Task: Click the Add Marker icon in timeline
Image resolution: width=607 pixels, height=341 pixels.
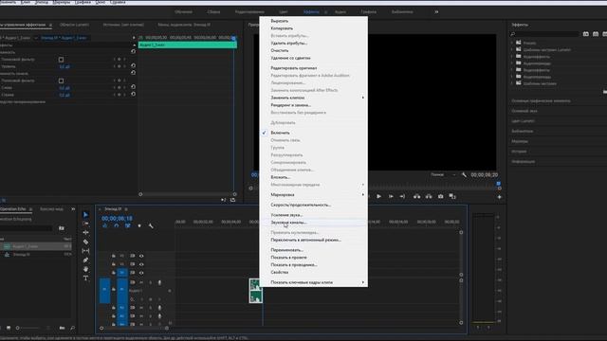Action: (139, 225)
